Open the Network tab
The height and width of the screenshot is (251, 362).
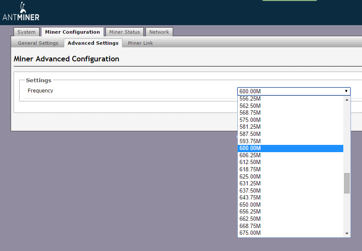tap(159, 32)
